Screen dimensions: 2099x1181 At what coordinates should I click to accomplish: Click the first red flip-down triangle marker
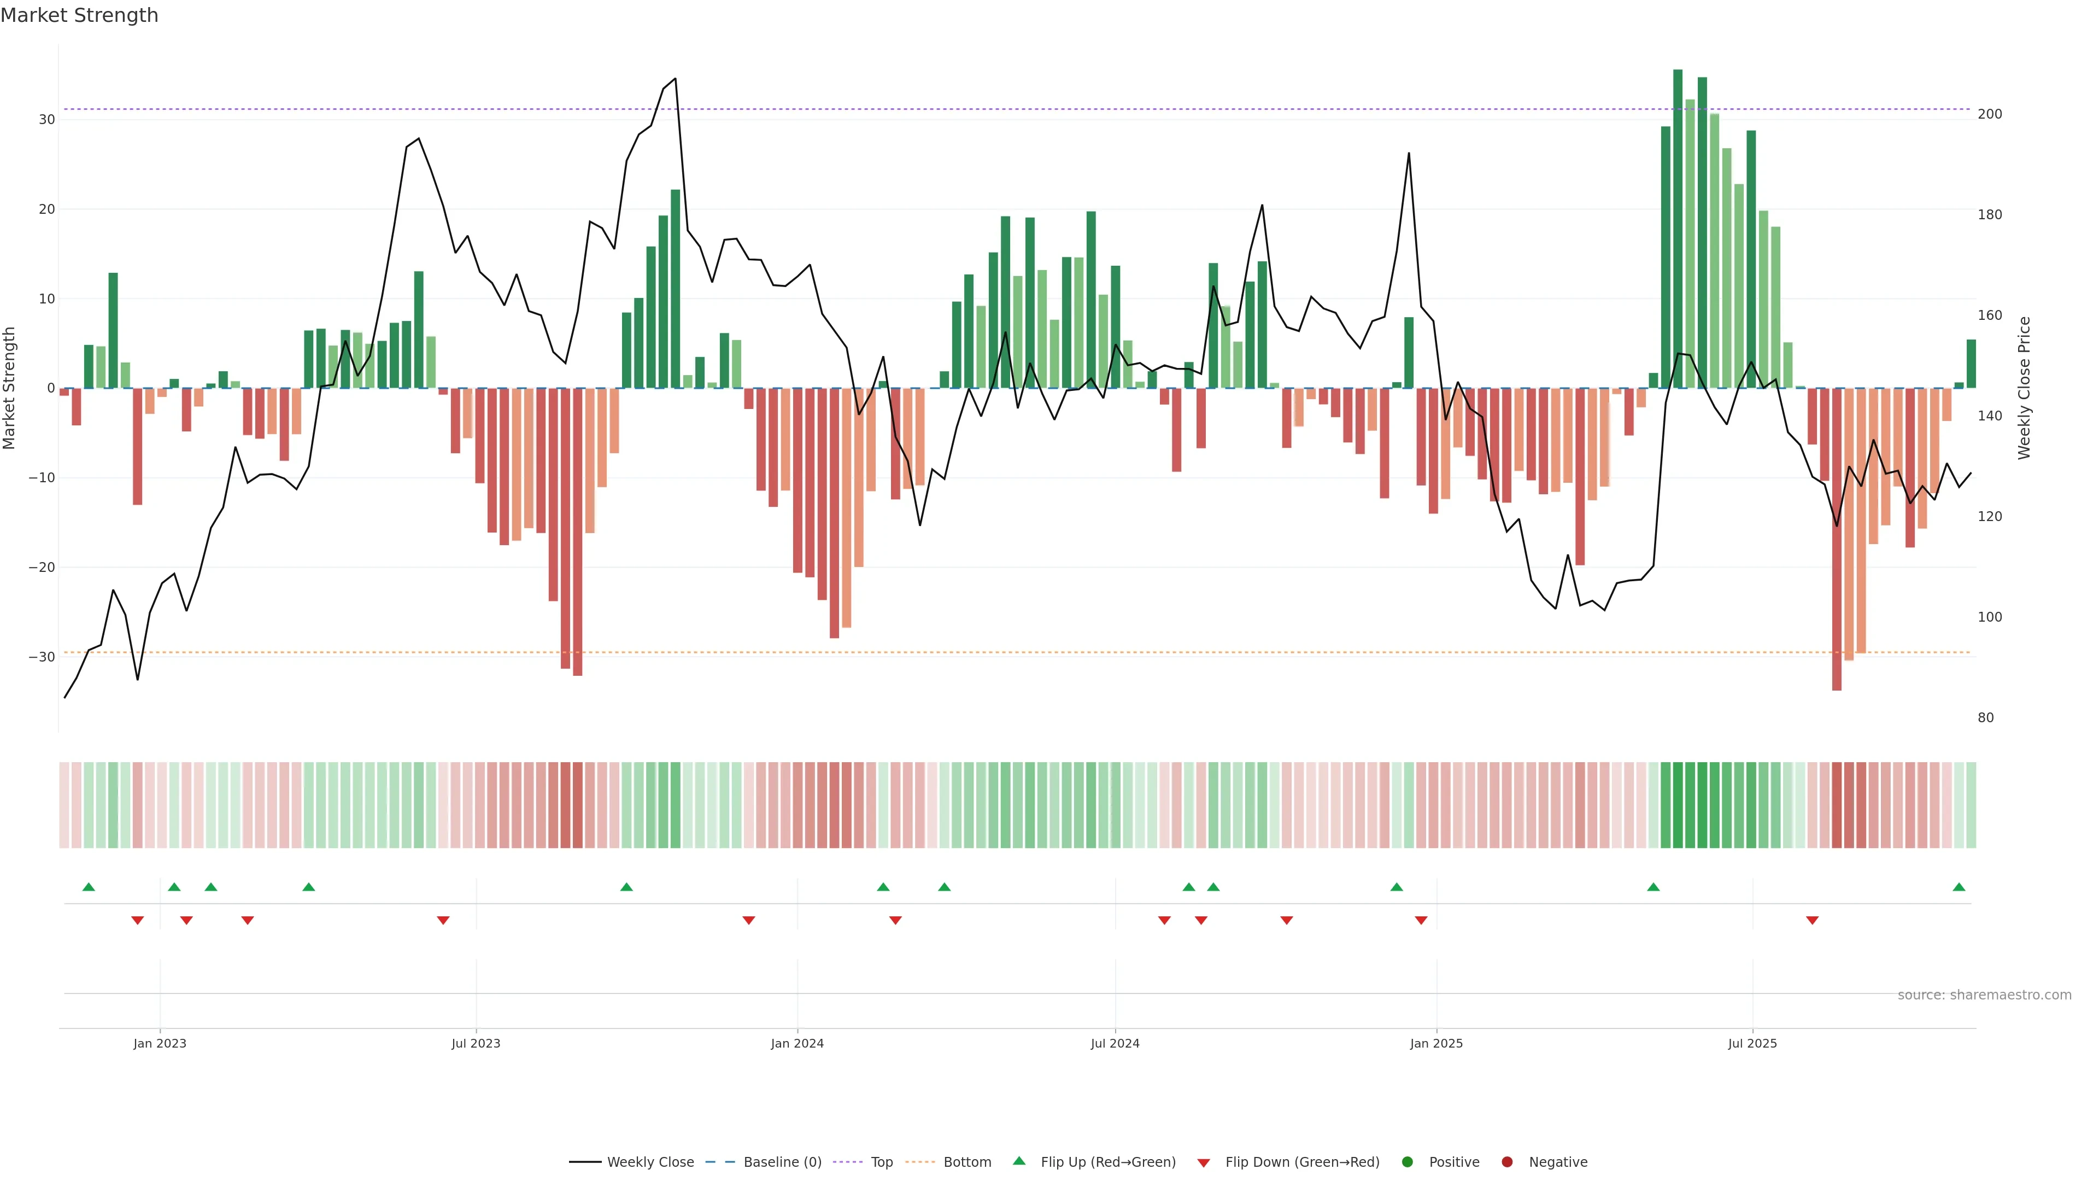138,920
